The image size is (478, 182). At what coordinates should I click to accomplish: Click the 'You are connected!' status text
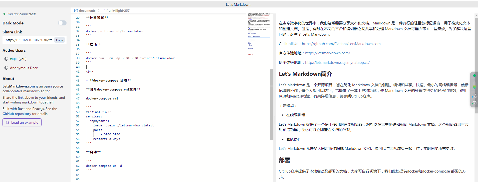tap(22, 14)
